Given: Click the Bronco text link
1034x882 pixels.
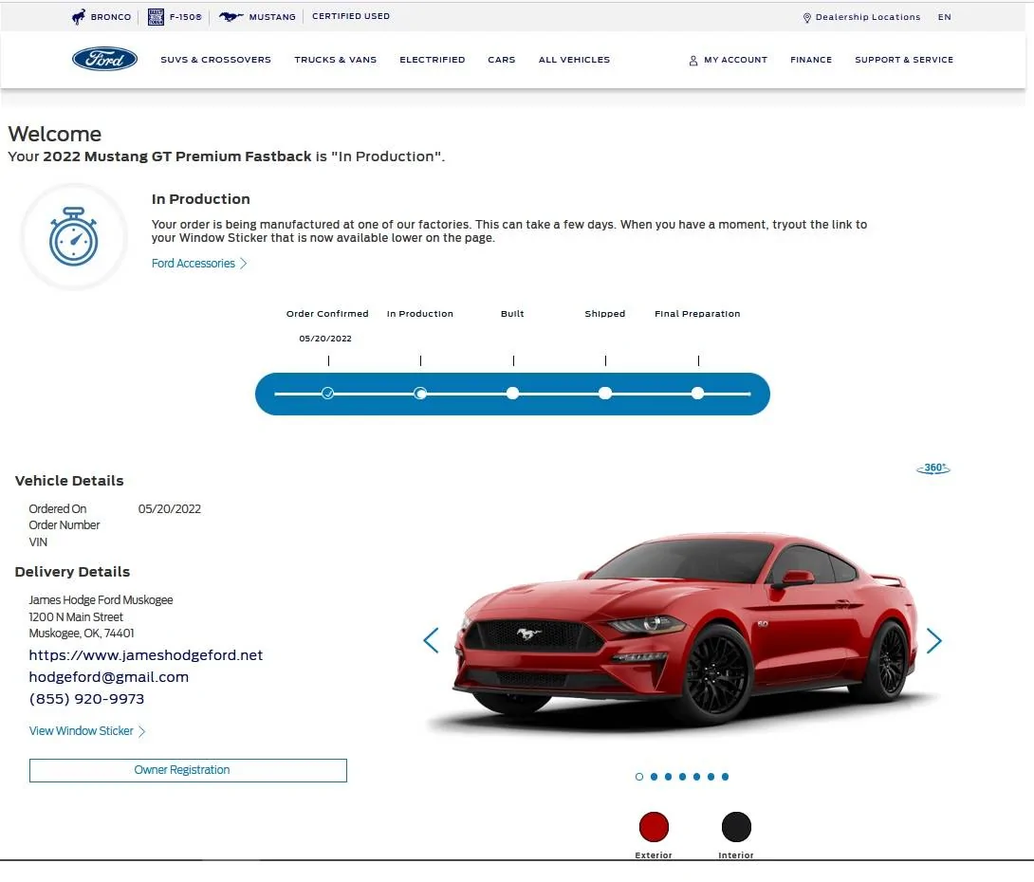Looking at the screenshot, I should click(111, 17).
